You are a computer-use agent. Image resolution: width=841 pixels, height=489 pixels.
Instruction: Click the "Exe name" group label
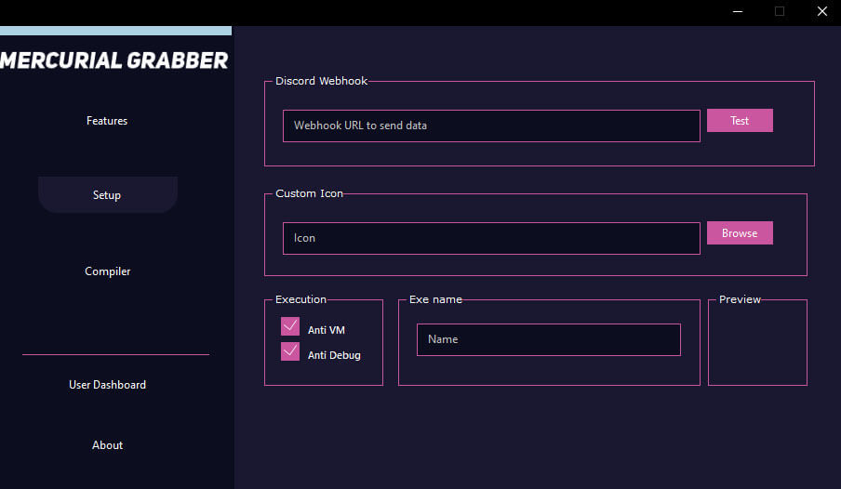(435, 299)
